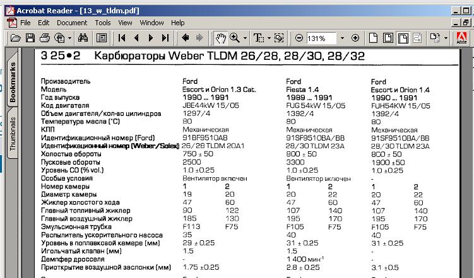The image size is (474, 278).
Task: Select the Text Select tool
Action: point(259,38)
